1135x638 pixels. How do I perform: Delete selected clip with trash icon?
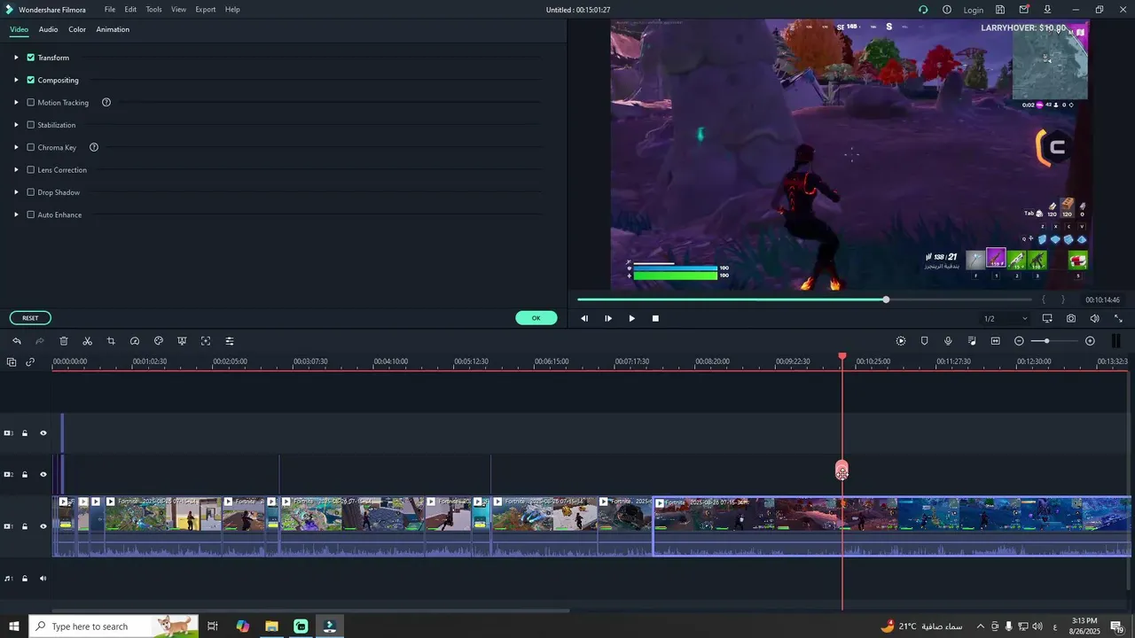click(64, 341)
